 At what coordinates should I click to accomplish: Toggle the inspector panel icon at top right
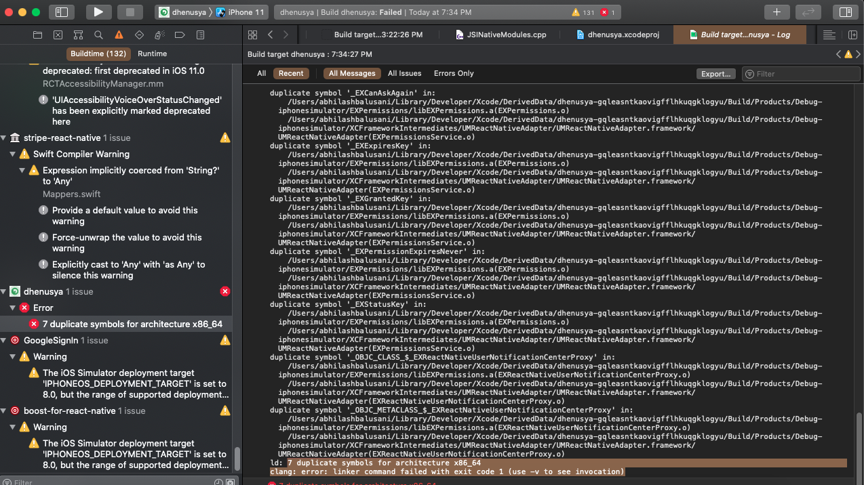coord(845,11)
